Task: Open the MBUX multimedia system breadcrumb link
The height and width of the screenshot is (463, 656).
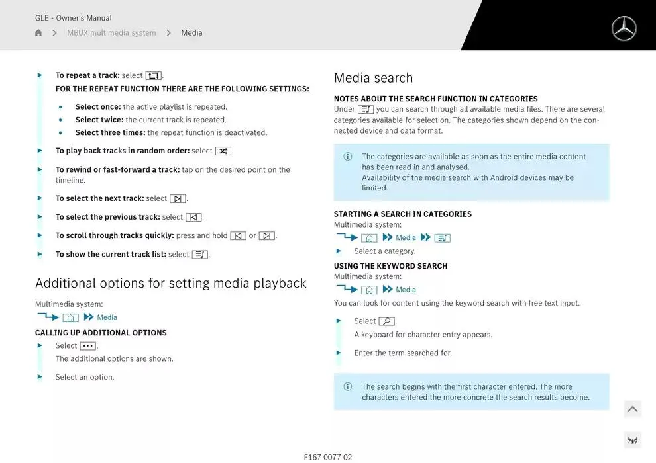Action: click(111, 33)
